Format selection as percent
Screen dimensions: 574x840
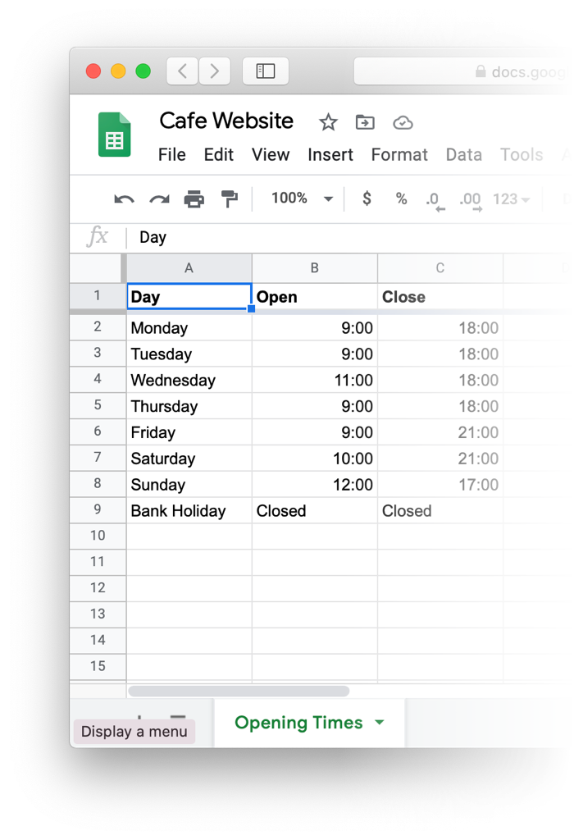[x=401, y=199]
